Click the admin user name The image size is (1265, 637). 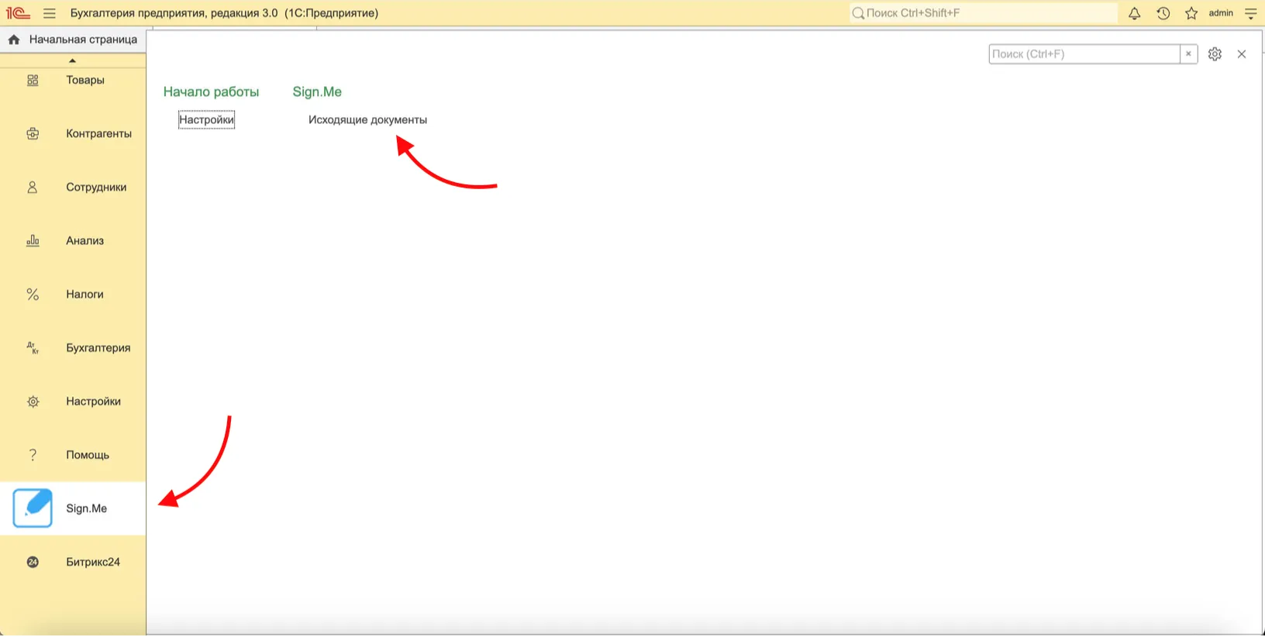(x=1221, y=13)
